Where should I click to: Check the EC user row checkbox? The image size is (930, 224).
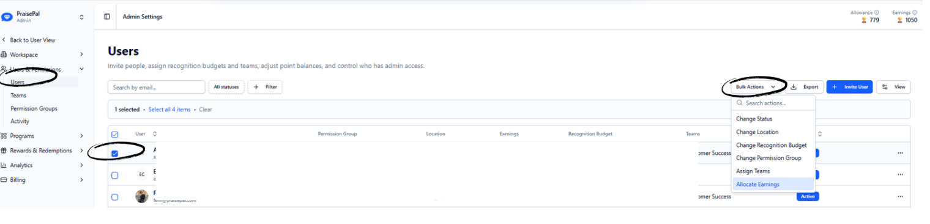pos(114,175)
